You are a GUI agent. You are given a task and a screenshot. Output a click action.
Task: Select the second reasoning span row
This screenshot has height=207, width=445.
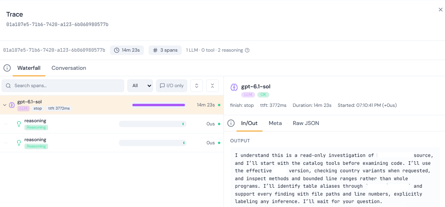click(112, 143)
